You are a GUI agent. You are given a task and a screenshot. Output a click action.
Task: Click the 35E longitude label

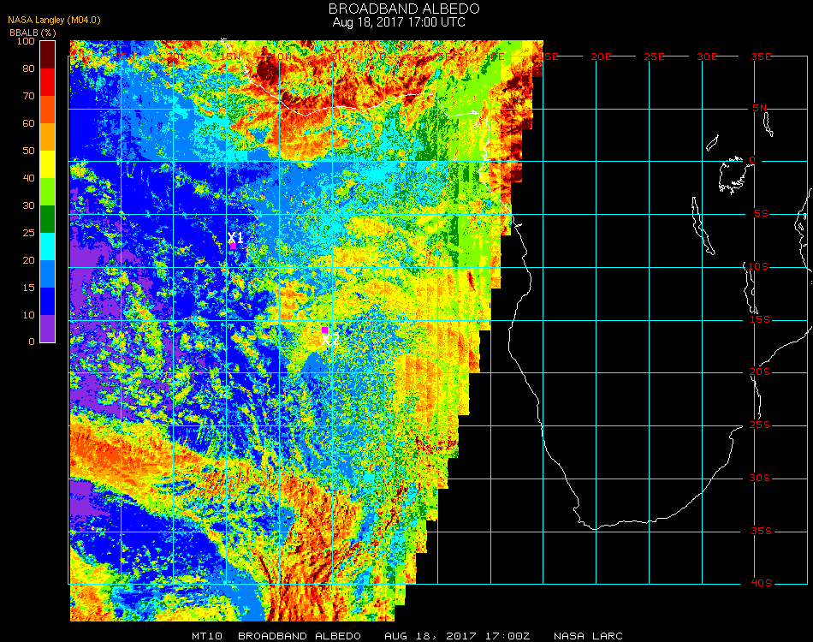(761, 56)
